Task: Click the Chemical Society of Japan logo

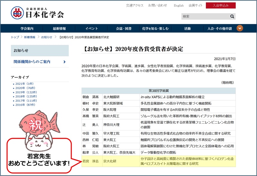Action: (x=37, y=13)
